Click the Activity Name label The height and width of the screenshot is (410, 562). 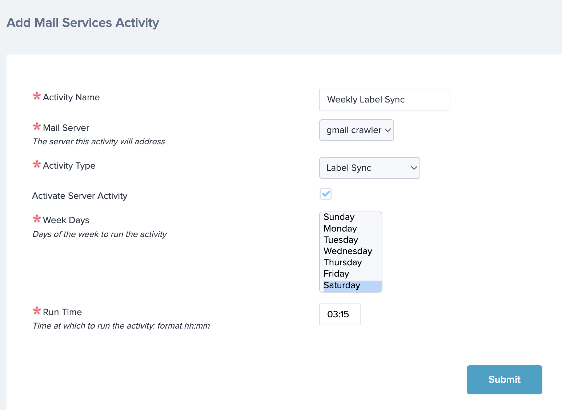tap(71, 97)
